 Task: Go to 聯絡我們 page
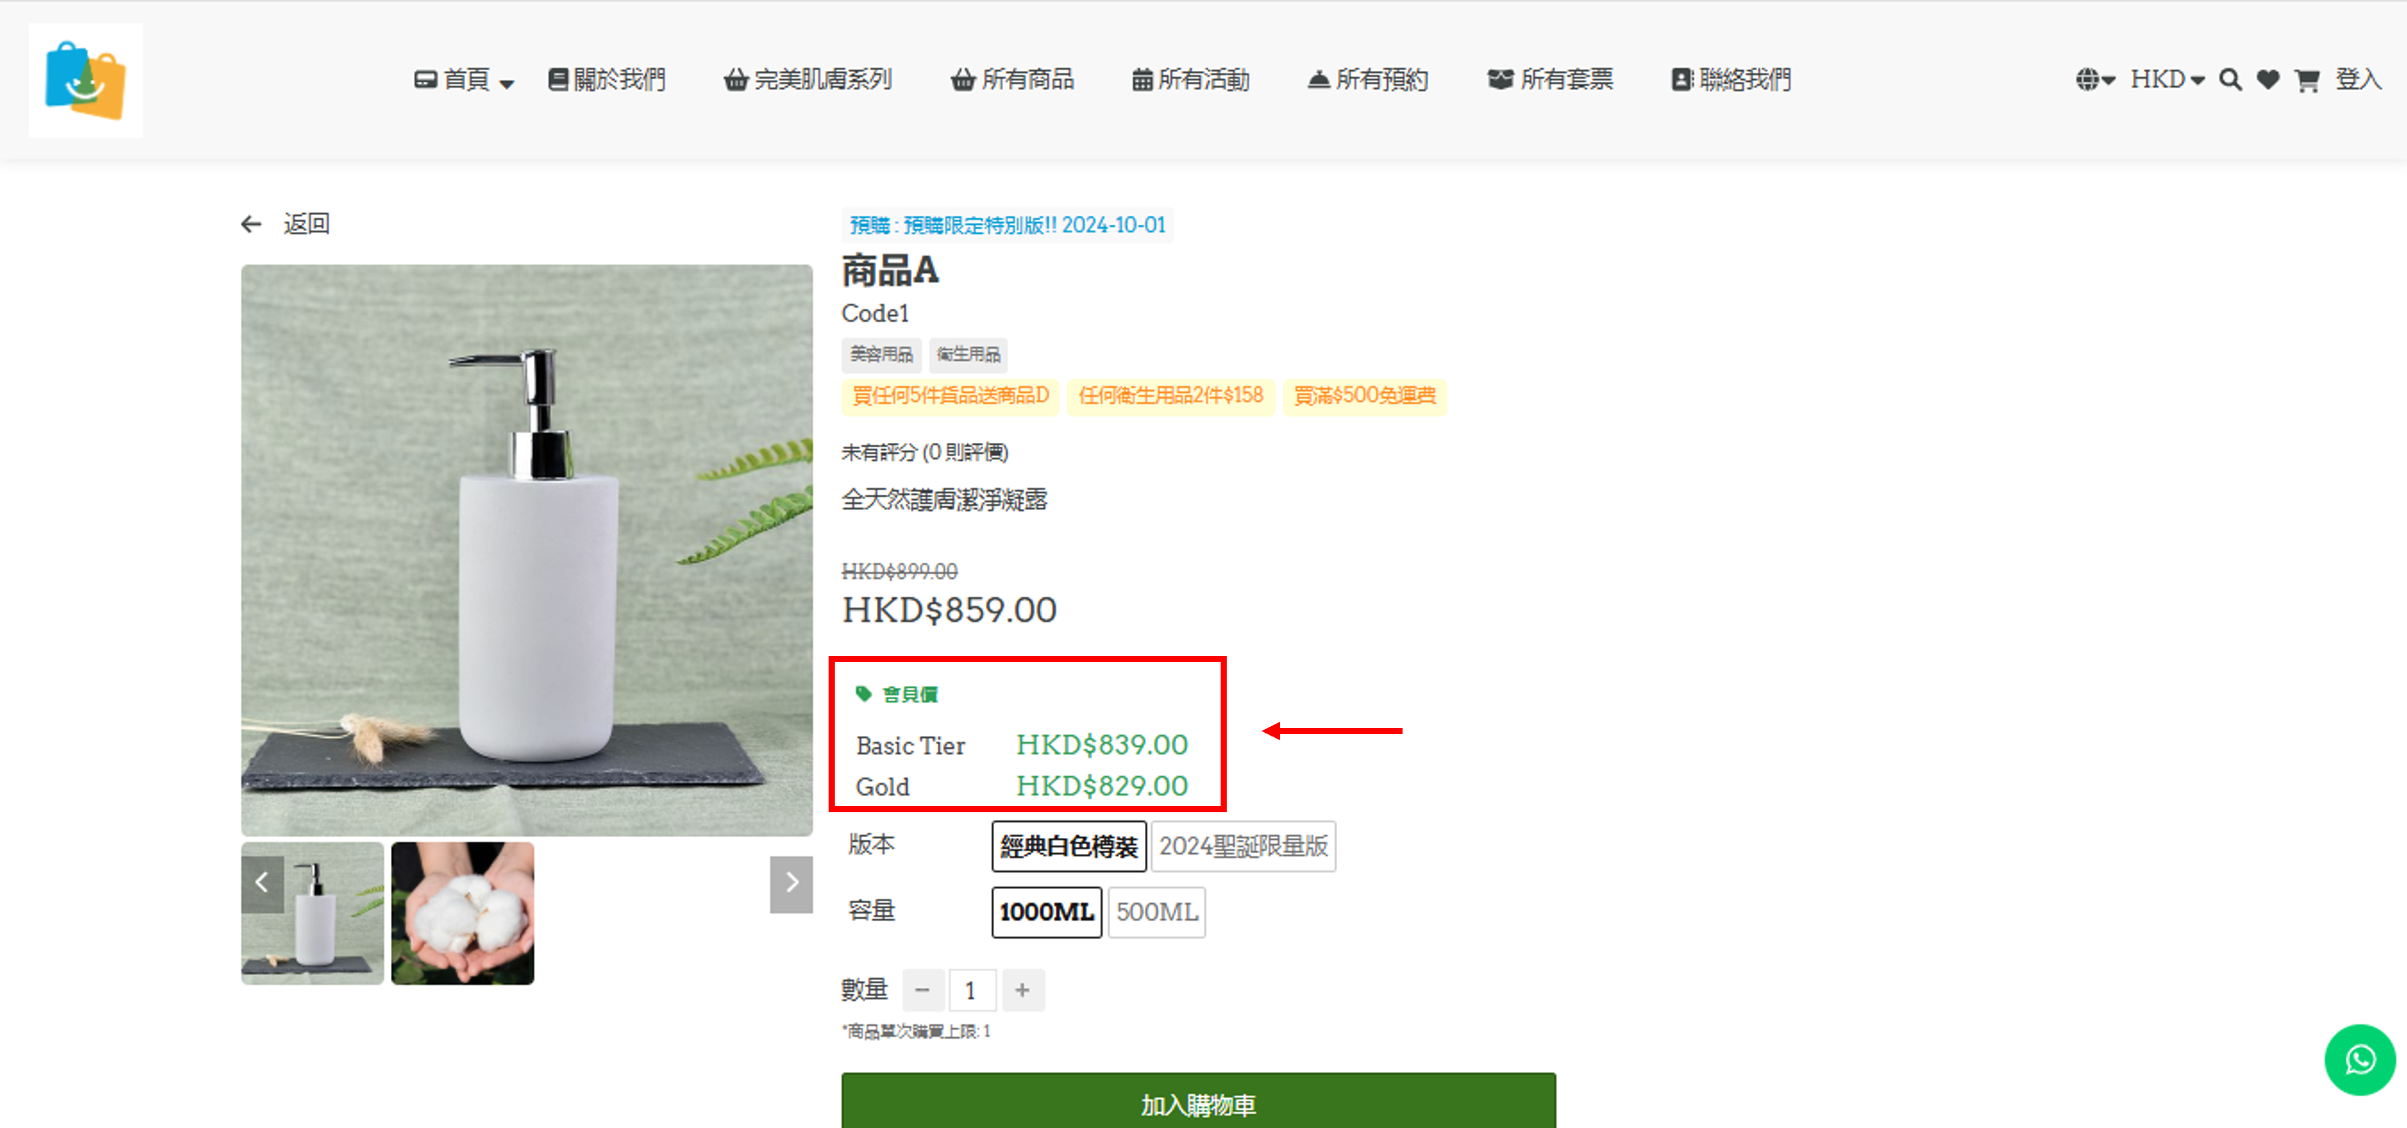coord(1730,81)
